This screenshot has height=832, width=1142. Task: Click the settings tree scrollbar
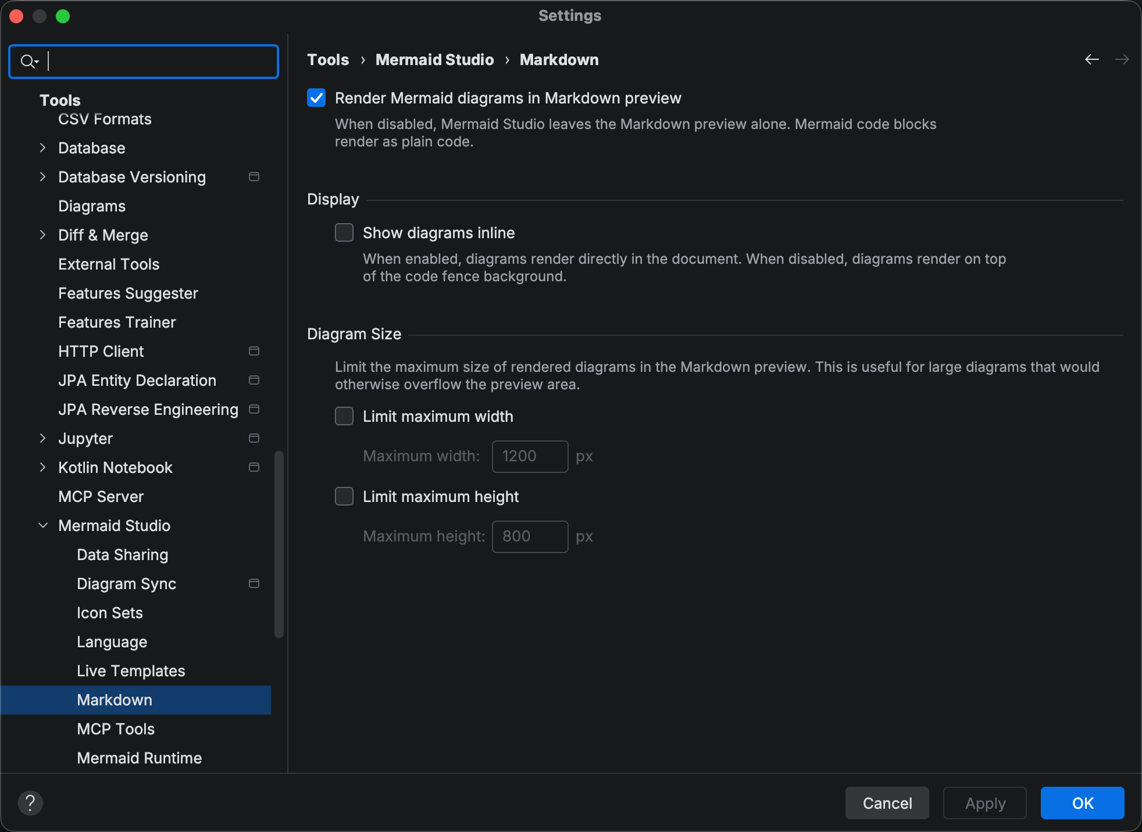[x=279, y=544]
